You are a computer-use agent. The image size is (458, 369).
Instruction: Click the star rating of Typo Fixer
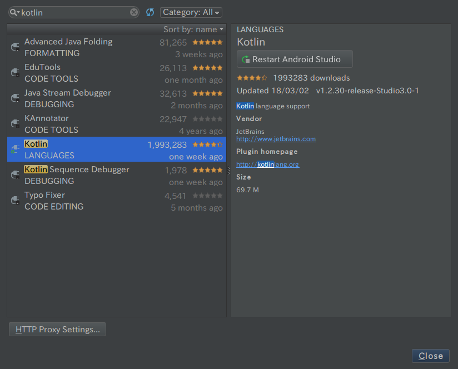(x=207, y=196)
